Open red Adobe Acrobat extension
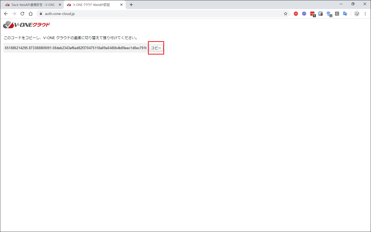This screenshot has height=232, width=371. point(296,14)
